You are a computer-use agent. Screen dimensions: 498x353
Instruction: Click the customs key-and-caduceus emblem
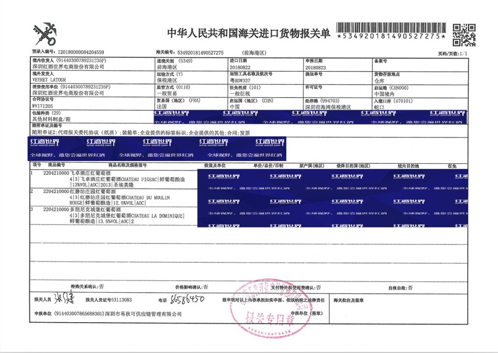(x=45, y=34)
